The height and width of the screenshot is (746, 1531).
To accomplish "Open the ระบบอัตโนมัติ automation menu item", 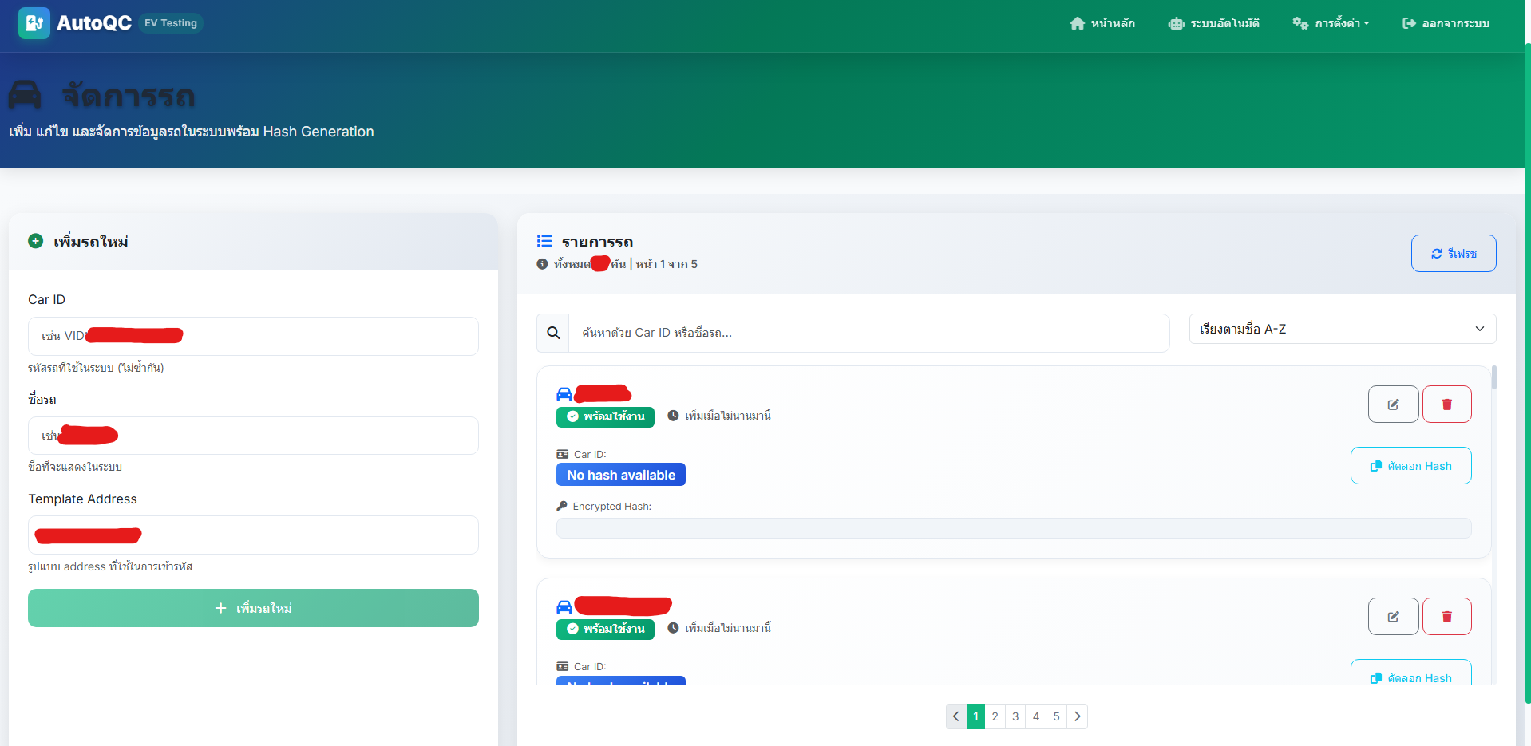I will (1214, 23).
